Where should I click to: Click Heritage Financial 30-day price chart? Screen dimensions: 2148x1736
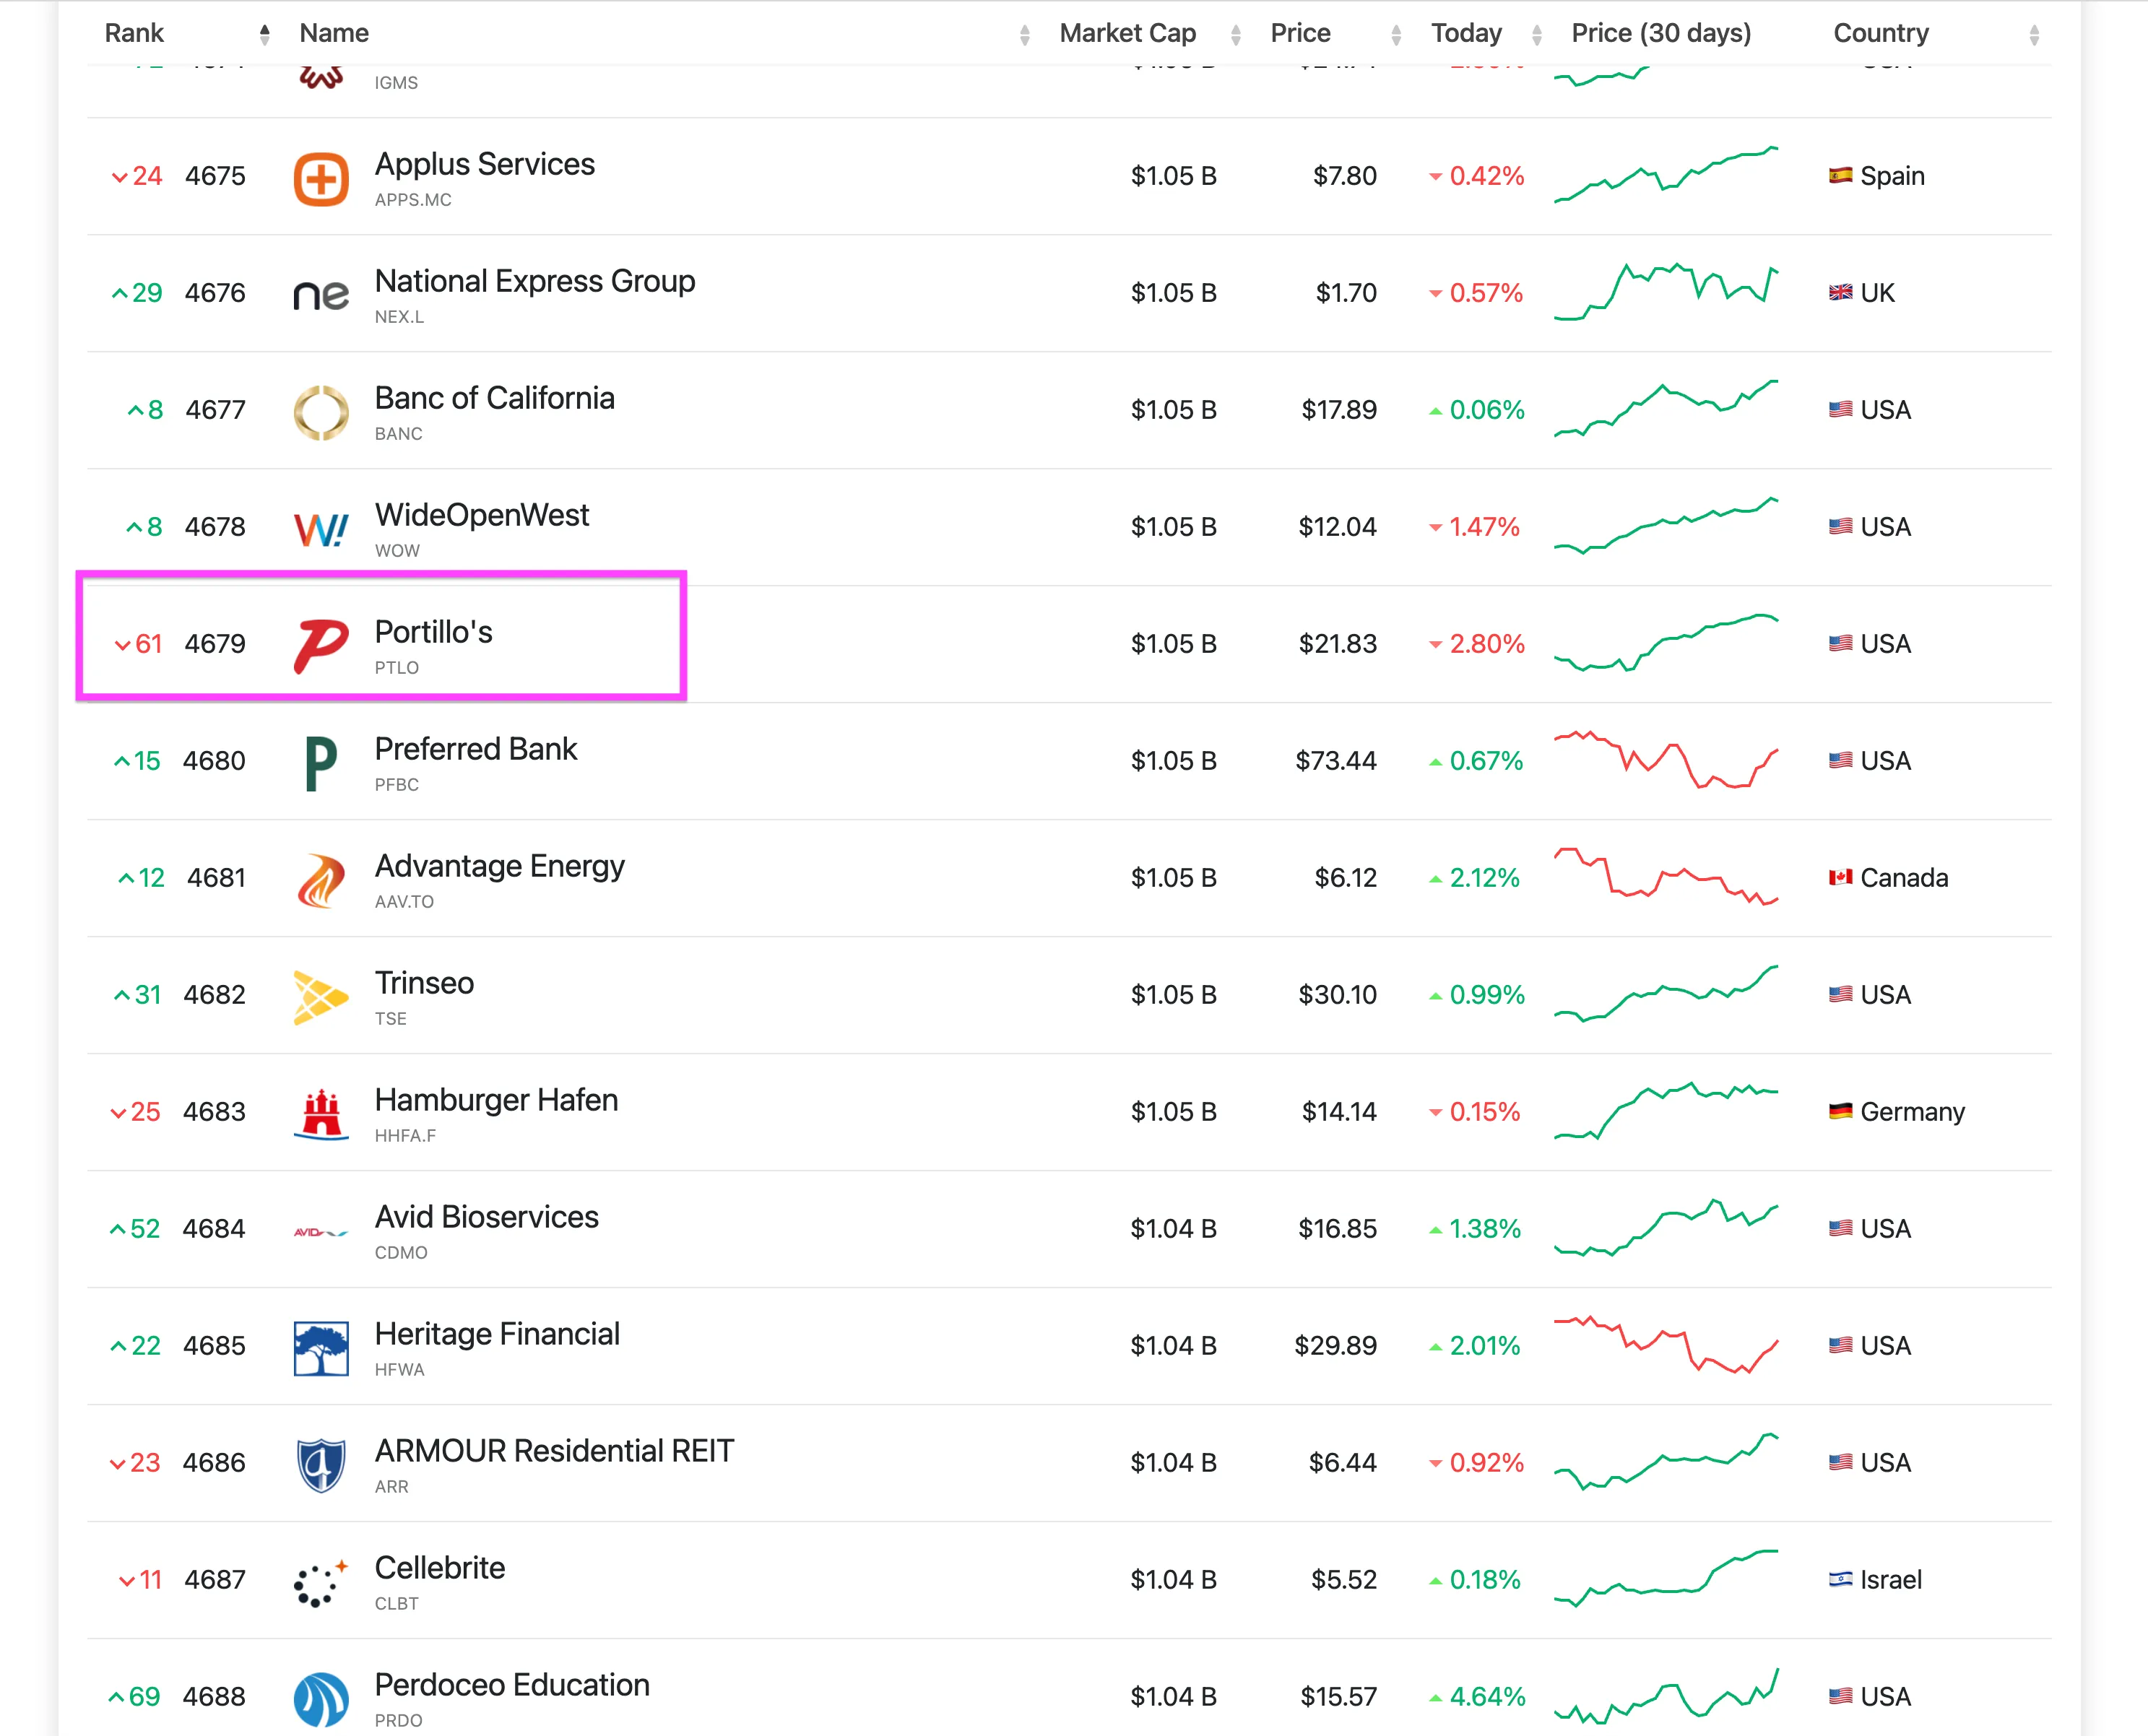point(1666,1345)
